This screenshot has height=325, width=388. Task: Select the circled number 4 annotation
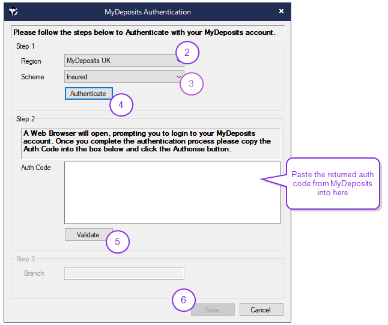coord(121,105)
